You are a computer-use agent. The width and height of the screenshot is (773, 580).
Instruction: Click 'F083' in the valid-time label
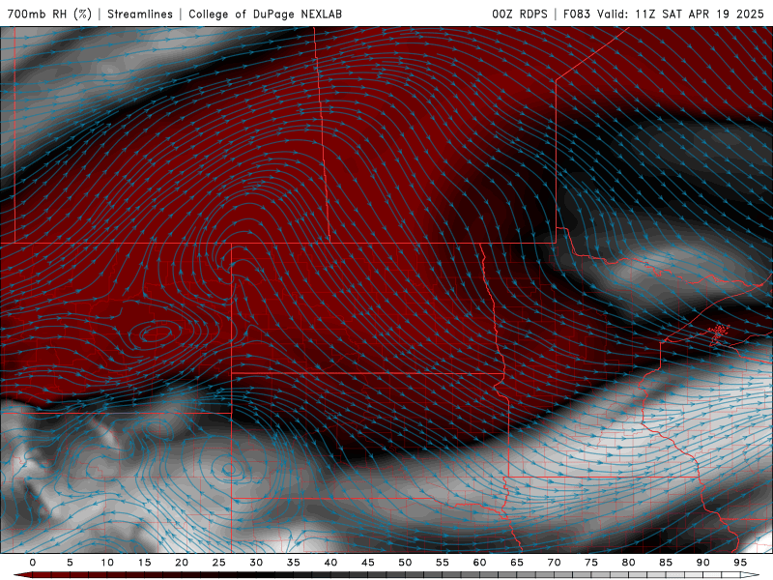coord(577,14)
